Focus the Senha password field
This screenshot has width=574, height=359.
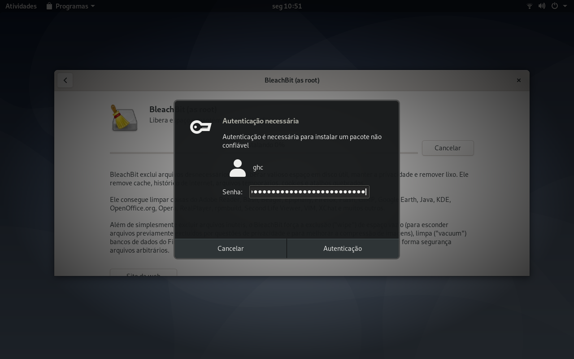pos(309,192)
